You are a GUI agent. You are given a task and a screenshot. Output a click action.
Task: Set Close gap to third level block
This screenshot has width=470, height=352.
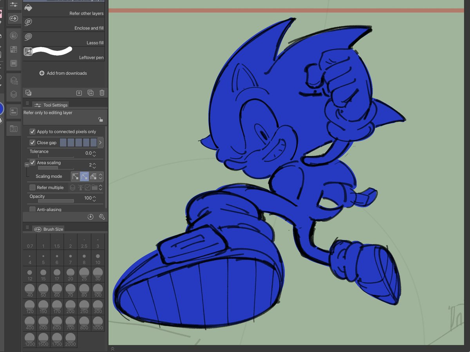[78, 142]
